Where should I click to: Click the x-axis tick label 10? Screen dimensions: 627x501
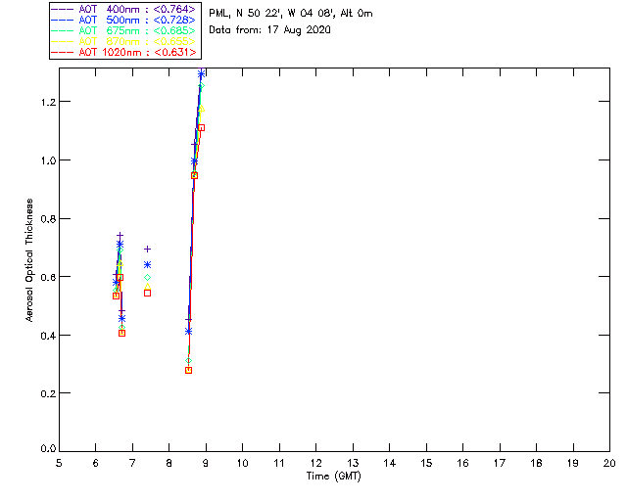pos(242,463)
